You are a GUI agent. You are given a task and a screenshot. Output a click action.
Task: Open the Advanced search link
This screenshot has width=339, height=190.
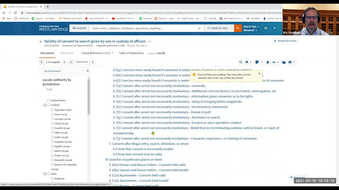pos(250,30)
